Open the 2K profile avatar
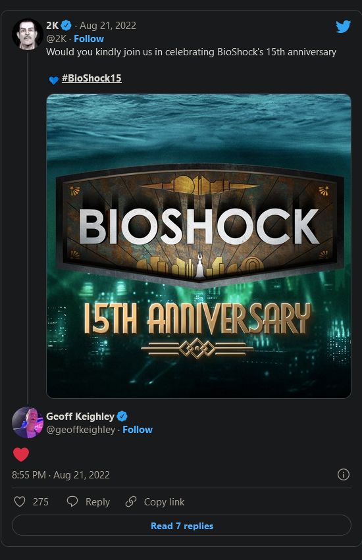This screenshot has width=362, height=560. [28, 34]
